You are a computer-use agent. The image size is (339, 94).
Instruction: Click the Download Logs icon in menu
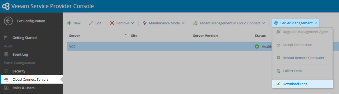click(278, 84)
